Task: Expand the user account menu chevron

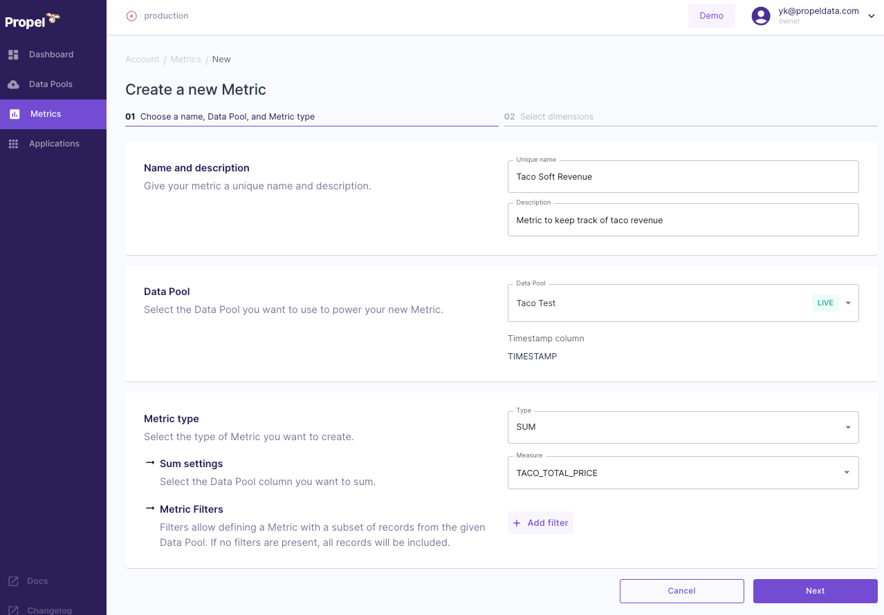Action: click(871, 16)
